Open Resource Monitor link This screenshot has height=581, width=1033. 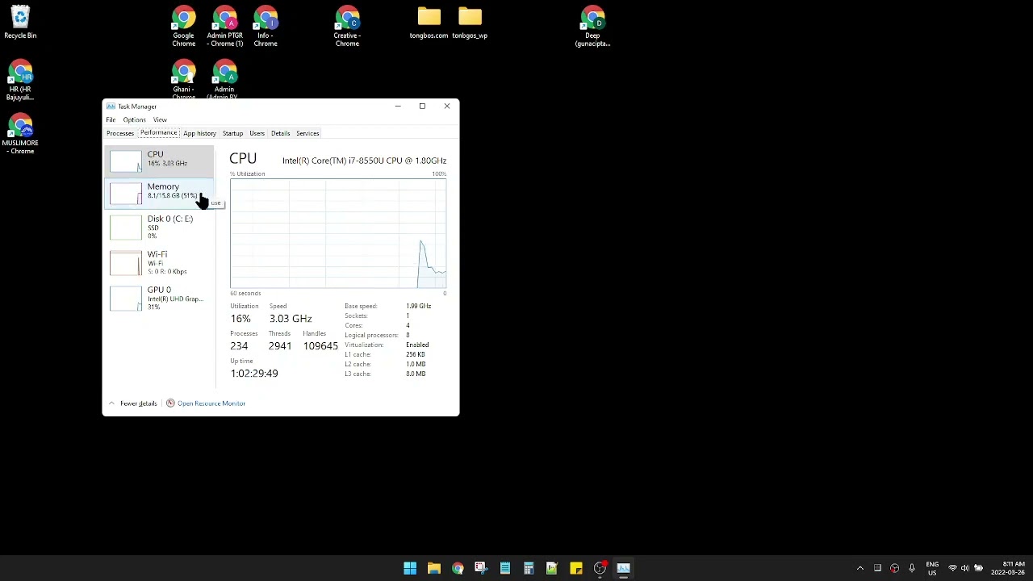coord(211,403)
